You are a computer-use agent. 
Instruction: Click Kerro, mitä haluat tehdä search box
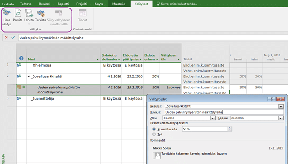179,4
